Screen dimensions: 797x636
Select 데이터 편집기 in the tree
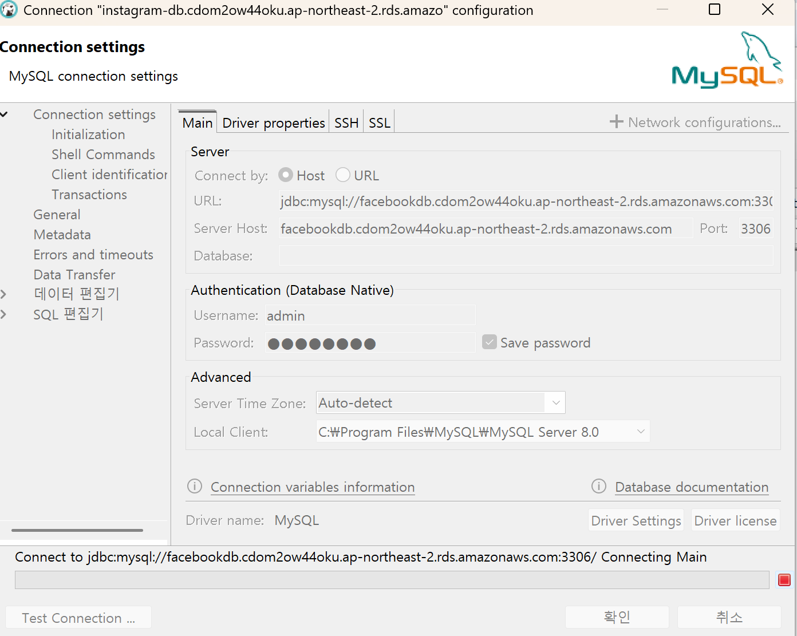tap(76, 294)
